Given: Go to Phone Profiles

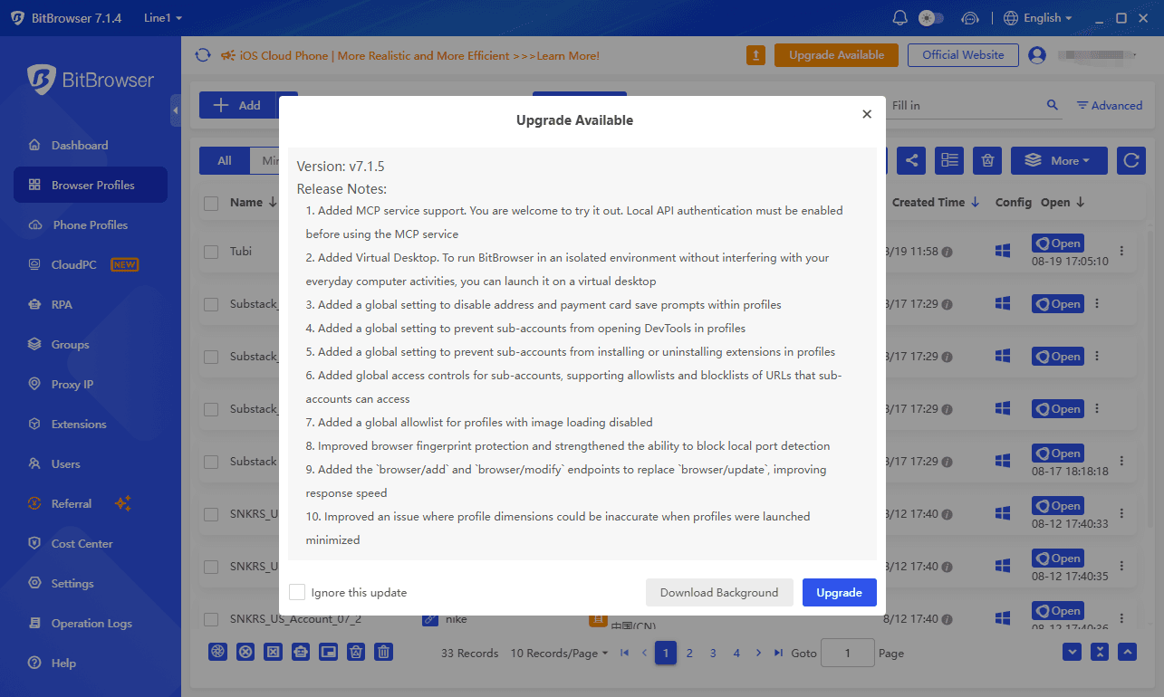Looking at the screenshot, I should [x=91, y=224].
